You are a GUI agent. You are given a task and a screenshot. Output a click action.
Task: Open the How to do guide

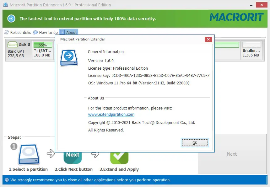click(46, 32)
